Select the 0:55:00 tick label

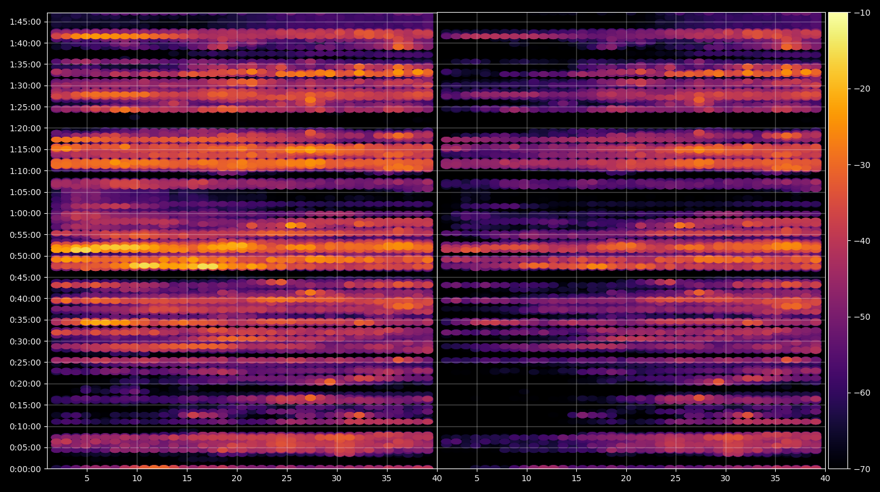coord(25,235)
